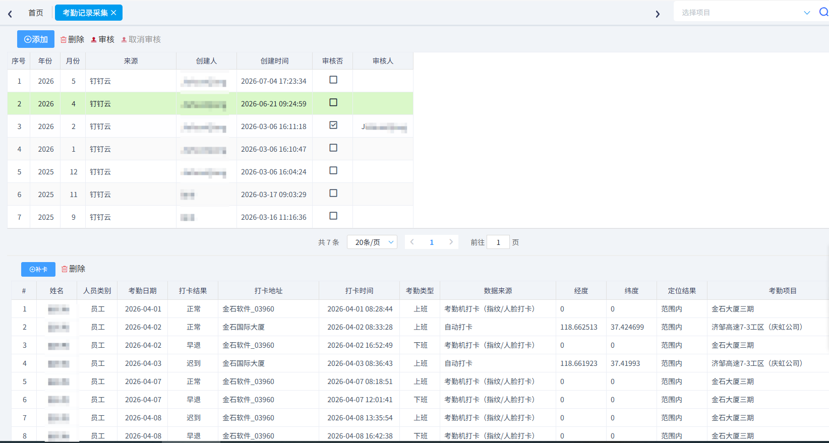This screenshot has width=829, height=443.
Task: Toggle 审核否 checkbox for 2026-03-06 16:10:47 row
Action: (333, 148)
